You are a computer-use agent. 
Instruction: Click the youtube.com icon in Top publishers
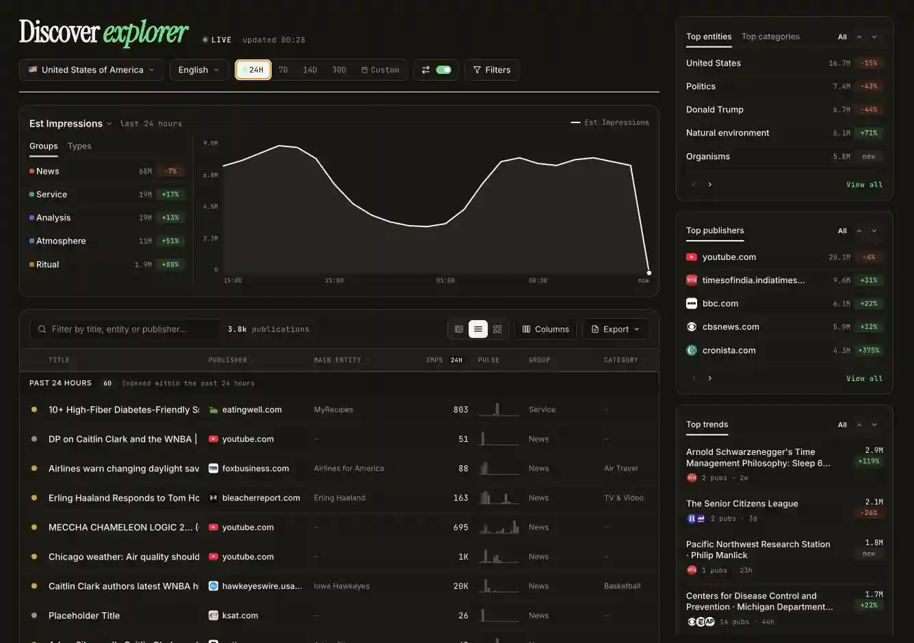pyautogui.click(x=692, y=257)
